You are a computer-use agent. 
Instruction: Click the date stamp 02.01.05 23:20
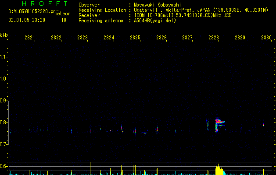pyautogui.click(x=27, y=20)
